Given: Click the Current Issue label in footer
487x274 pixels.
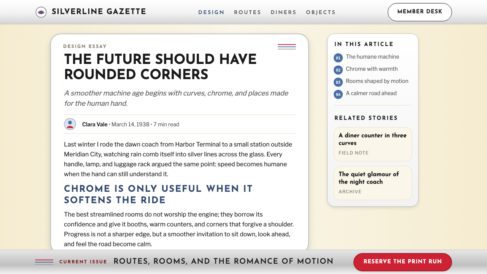Looking at the screenshot, I should click(83, 262).
